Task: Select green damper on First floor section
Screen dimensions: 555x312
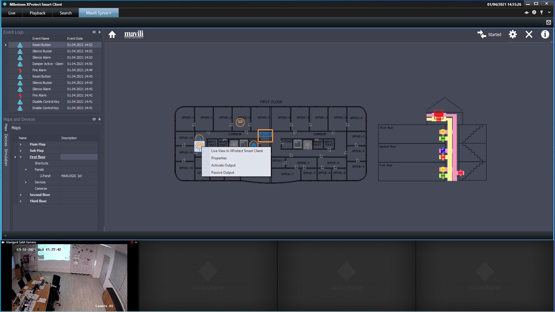Action: coord(442,176)
